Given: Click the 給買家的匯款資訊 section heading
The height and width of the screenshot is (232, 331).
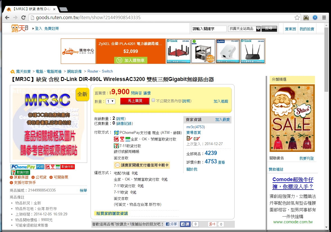Looking at the screenshot, I should pyautogui.click(x=112, y=213).
